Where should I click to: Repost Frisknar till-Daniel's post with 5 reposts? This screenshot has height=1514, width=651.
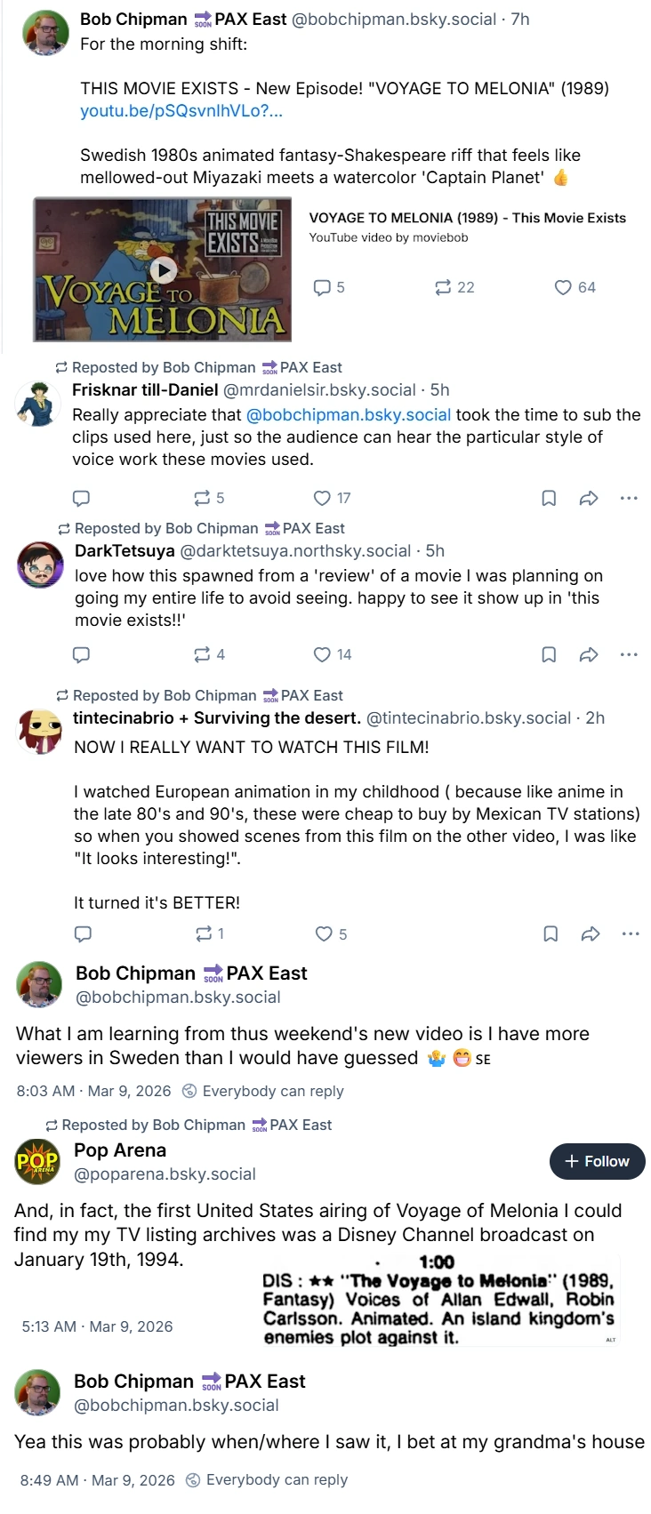tap(209, 498)
